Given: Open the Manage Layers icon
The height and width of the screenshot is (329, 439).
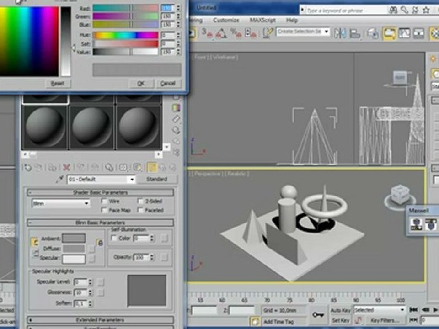Looking at the screenshot, I should click(373, 33).
